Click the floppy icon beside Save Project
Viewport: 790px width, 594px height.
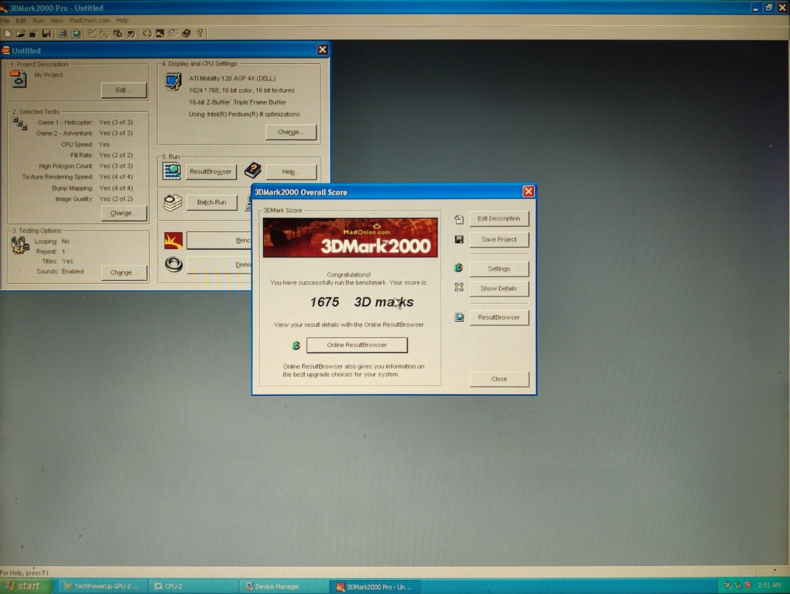[x=459, y=239]
